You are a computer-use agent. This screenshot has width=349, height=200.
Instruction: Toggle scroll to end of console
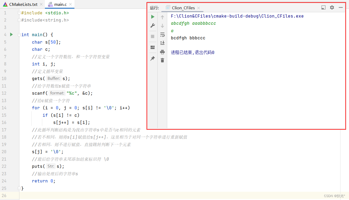coord(162,43)
